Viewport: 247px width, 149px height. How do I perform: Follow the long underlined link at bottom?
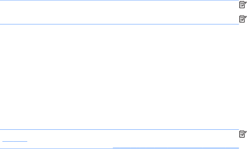pos(176,147)
